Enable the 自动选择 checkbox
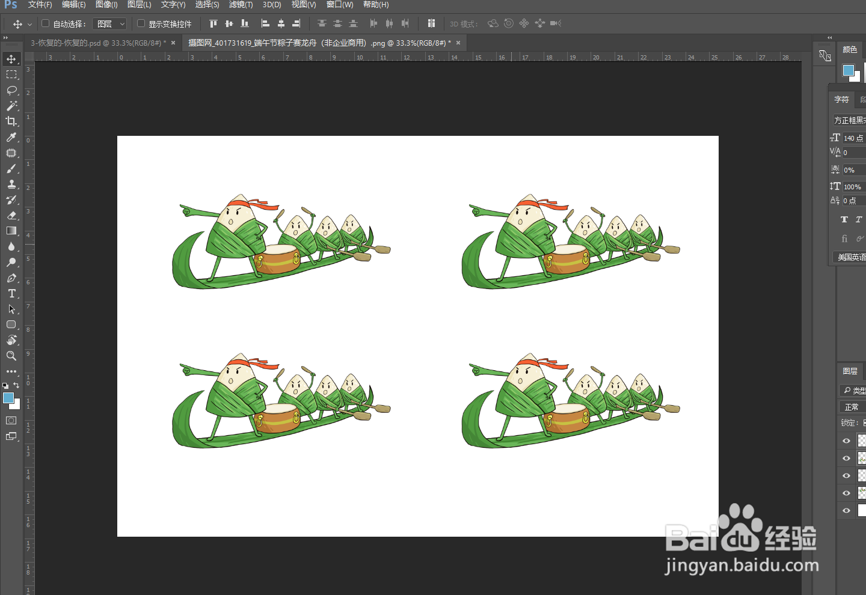This screenshot has height=595, width=866. click(x=45, y=23)
